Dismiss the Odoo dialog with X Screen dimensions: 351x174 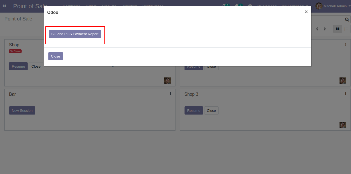point(306,12)
